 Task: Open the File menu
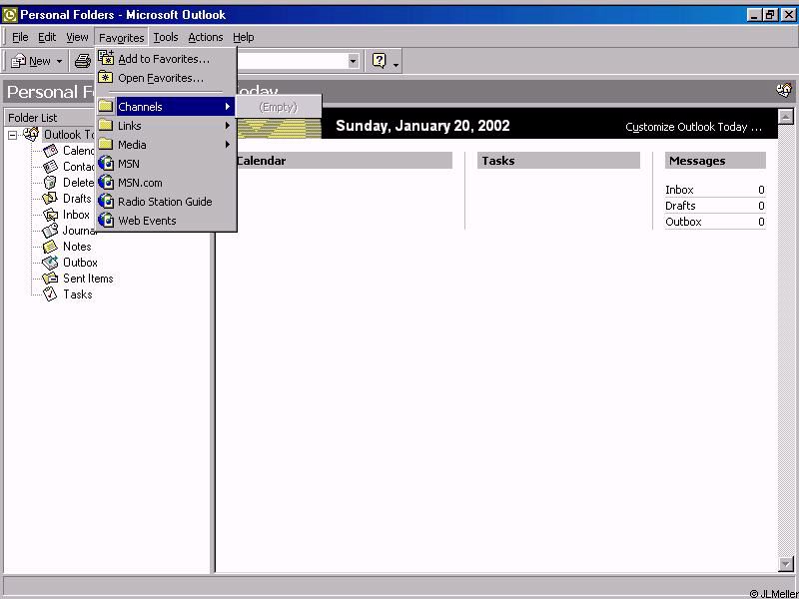20,37
